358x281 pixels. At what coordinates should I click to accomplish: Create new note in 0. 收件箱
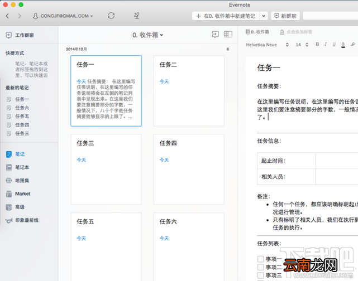coord(226,16)
